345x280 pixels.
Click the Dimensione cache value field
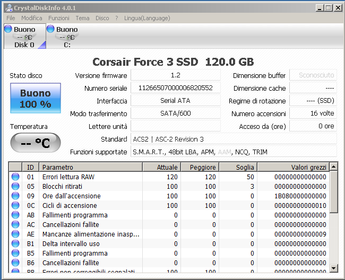click(x=313, y=88)
